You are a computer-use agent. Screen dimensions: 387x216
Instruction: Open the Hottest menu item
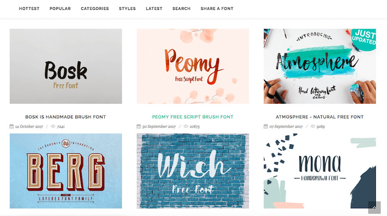click(x=29, y=9)
